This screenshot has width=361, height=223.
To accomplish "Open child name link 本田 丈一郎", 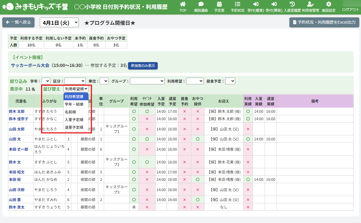I will tap(19, 149).
